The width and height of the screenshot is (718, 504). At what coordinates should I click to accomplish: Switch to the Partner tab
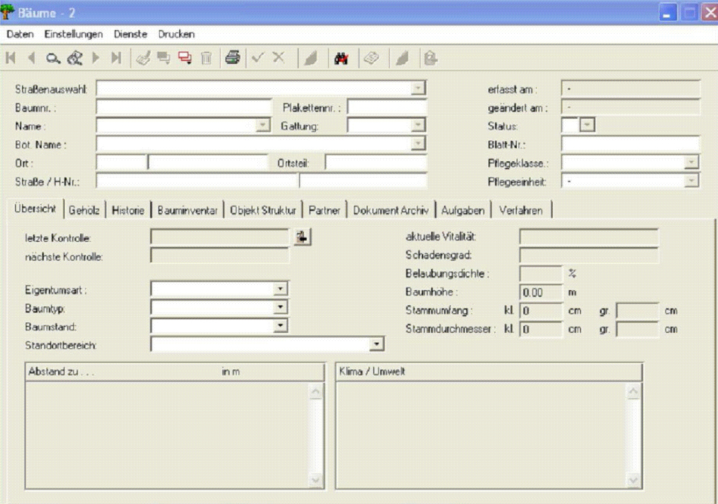point(325,210)
